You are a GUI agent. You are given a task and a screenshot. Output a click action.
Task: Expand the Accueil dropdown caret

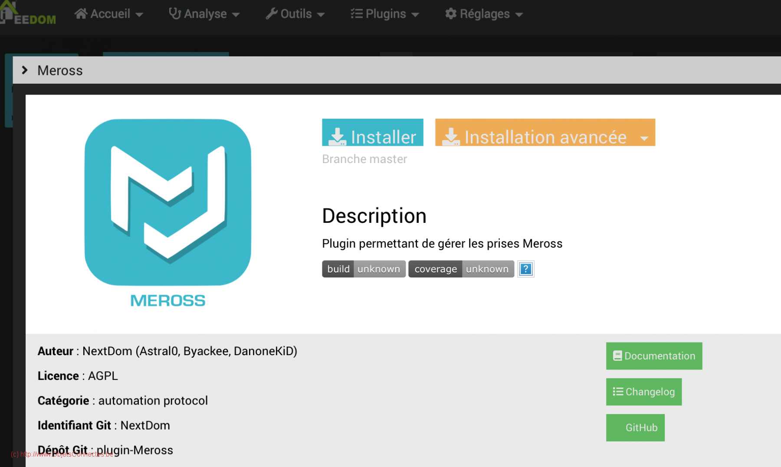click(139, 15)
